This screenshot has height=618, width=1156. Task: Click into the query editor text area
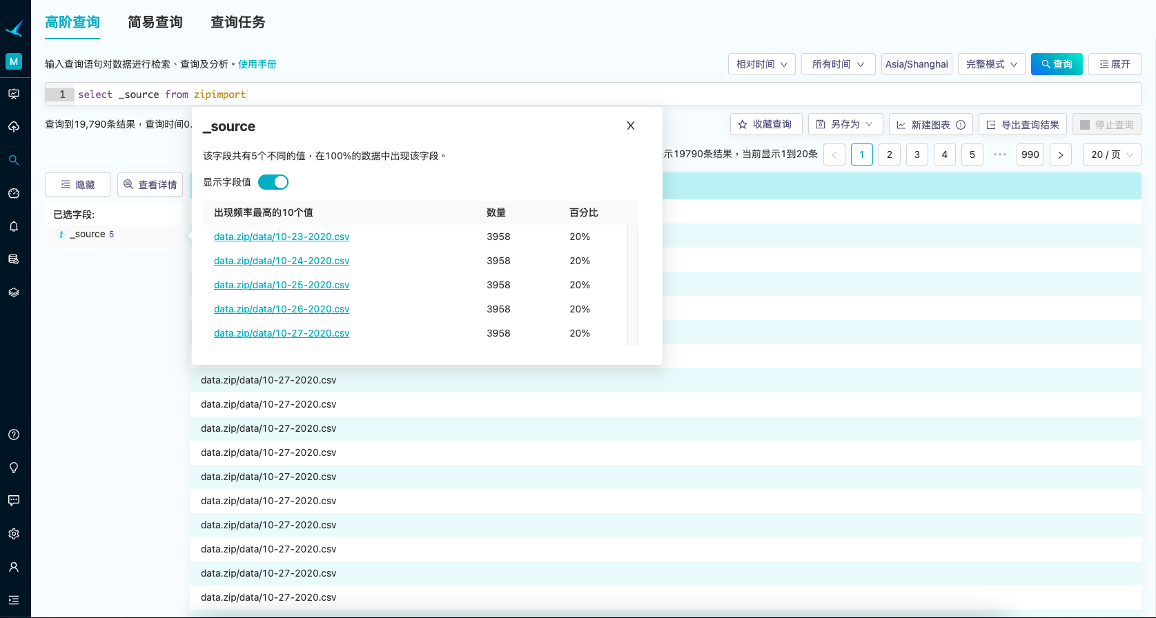(607, 94)
